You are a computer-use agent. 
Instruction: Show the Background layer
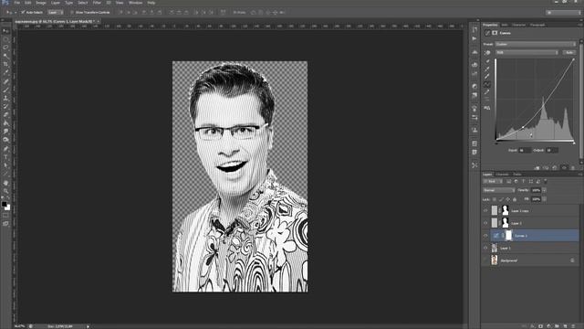pos(485,260)
